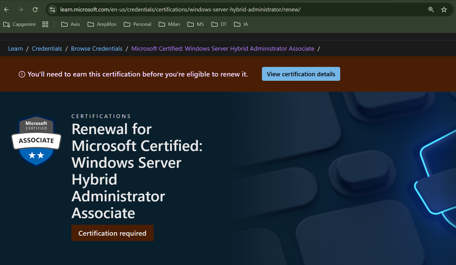Click View certification details button
Viewport: 456px width, 265px height.
point(301,74)
